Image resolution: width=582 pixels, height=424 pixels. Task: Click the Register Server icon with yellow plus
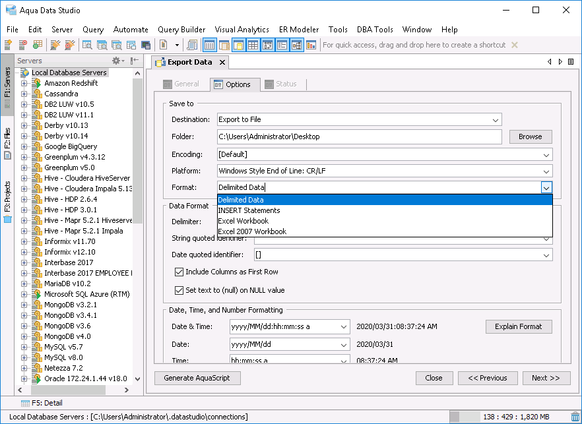pos(8,45)
